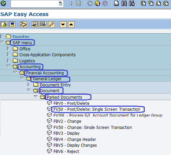The height and width of the screenshot is (155, 171).
Task: Click the folder icon beside Logistics
Action: (x=15, y=60)
